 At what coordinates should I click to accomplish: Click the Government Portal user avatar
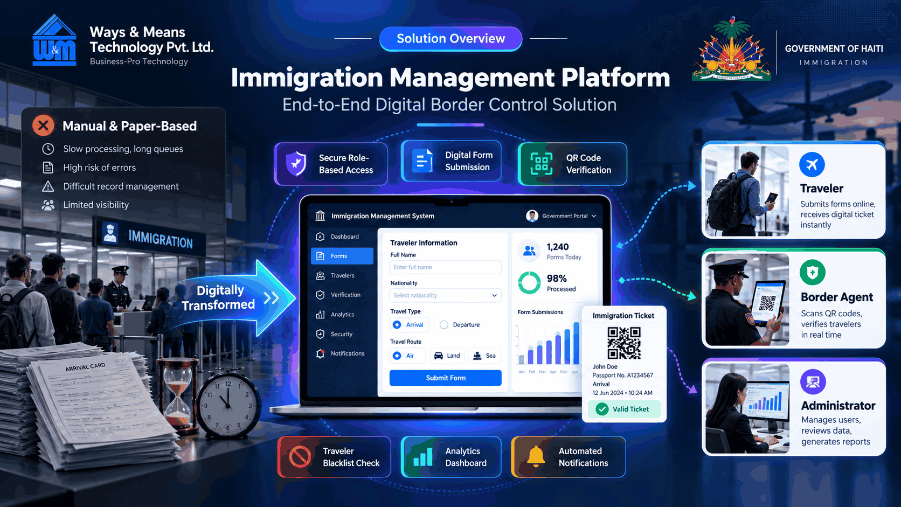(x=532, y=216)
